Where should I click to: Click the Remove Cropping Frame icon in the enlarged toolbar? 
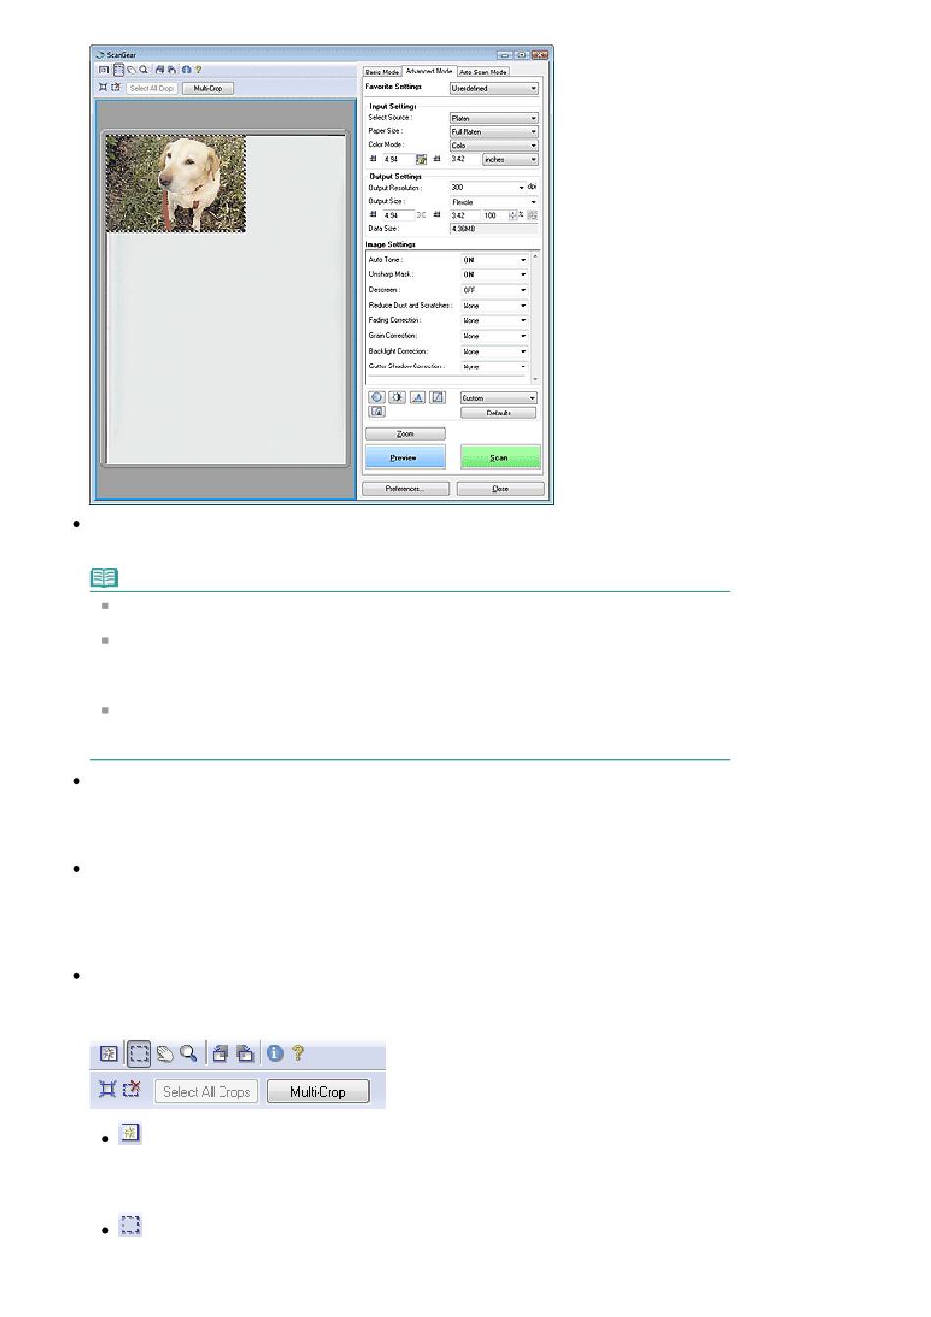132,1089
